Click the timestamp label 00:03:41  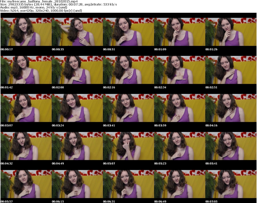point(109,125)
